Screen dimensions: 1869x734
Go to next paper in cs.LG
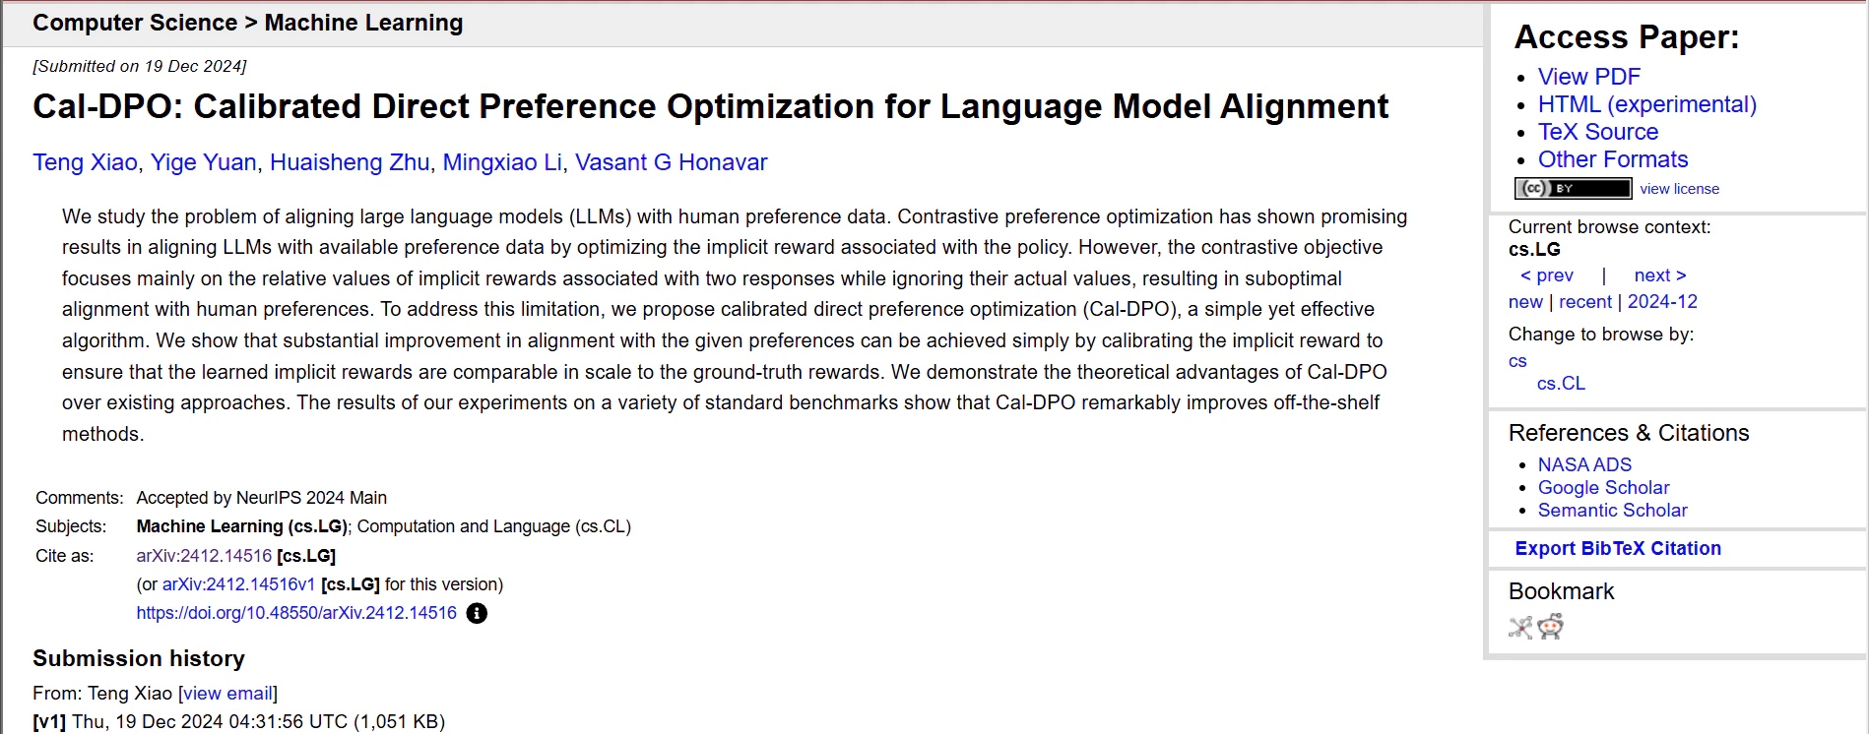tap(1659, 275)
